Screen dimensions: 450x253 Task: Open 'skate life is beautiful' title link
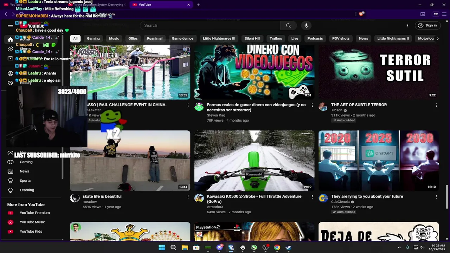coord(102,196)
